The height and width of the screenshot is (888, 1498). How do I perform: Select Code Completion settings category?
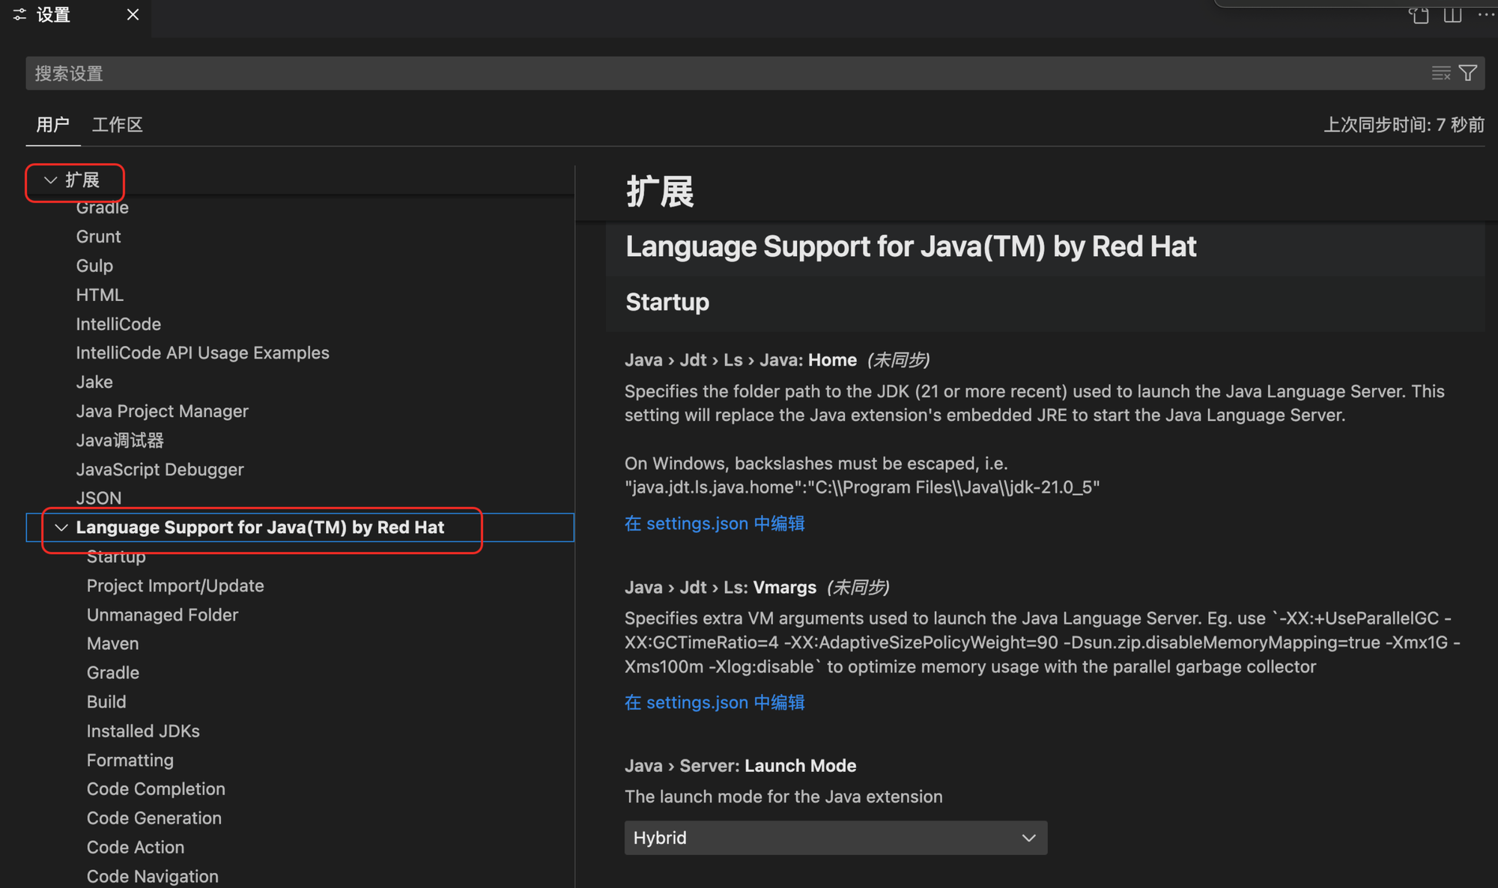(156, 789)
